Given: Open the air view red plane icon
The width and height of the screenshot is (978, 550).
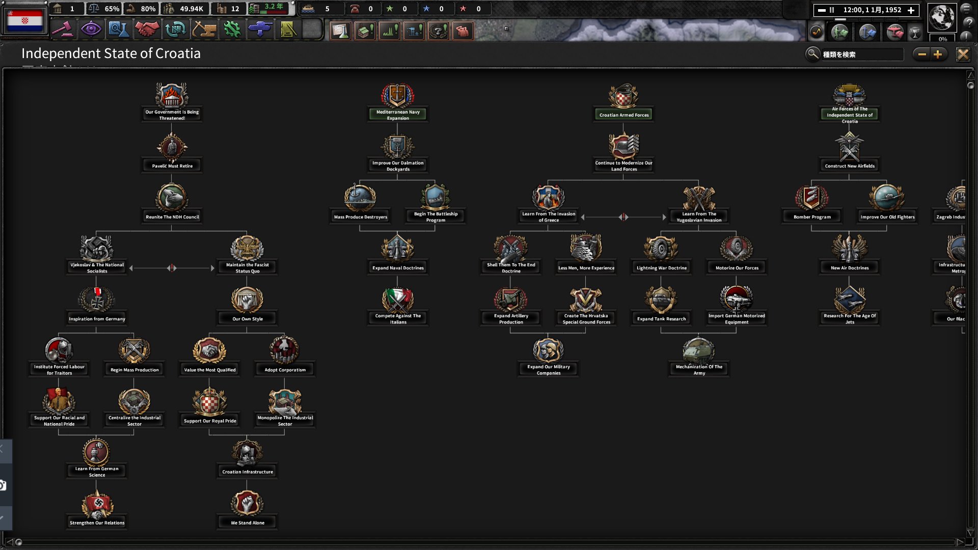Looking at the screenshot, I should (x=895, y=32).
